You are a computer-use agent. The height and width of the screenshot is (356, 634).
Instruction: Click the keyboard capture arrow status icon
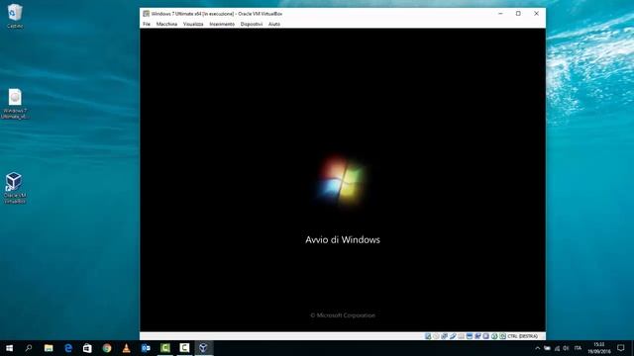point(502,336)
